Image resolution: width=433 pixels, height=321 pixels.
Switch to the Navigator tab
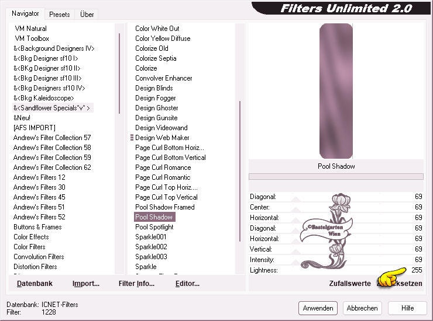(x=25, y=13)
